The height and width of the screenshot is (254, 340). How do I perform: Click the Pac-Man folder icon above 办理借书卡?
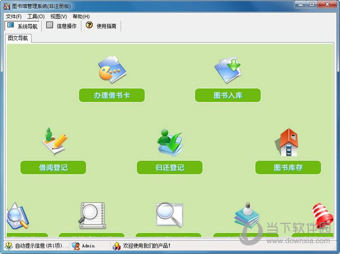tap(112, 69)
